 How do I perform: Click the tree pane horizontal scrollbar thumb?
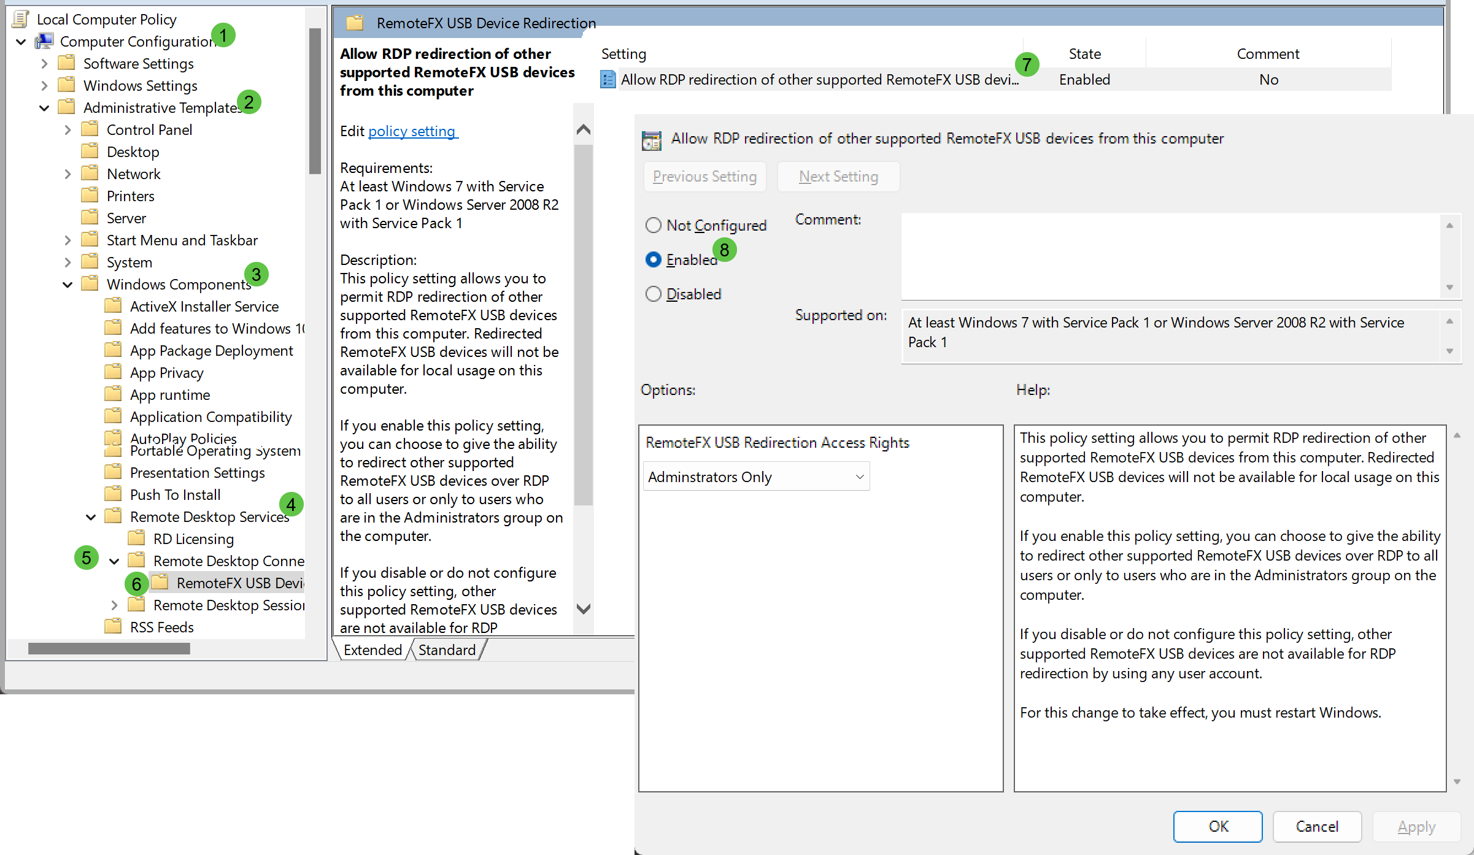pos(109,648)
